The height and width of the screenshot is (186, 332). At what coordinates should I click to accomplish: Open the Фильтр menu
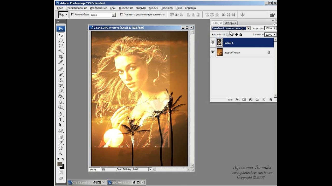click(x=141, y=8)
